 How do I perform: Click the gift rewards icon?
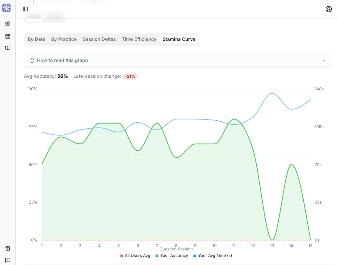point(8,248)
